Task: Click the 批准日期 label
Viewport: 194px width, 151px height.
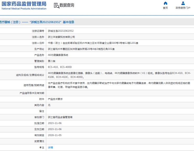Action: pos(39,123)
